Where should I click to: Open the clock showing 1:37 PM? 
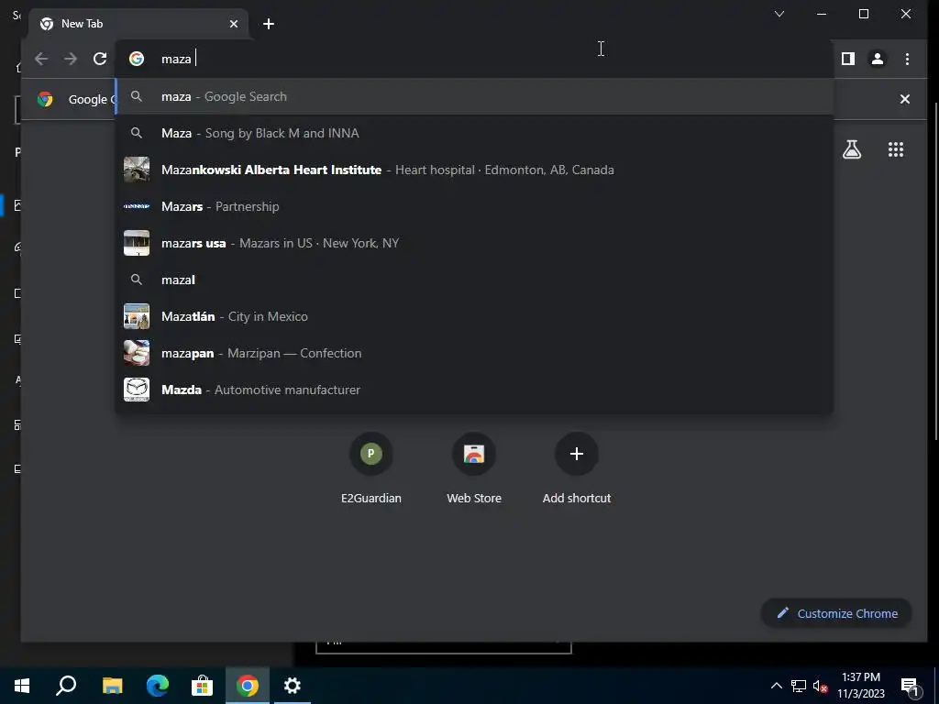click(860, 686)
